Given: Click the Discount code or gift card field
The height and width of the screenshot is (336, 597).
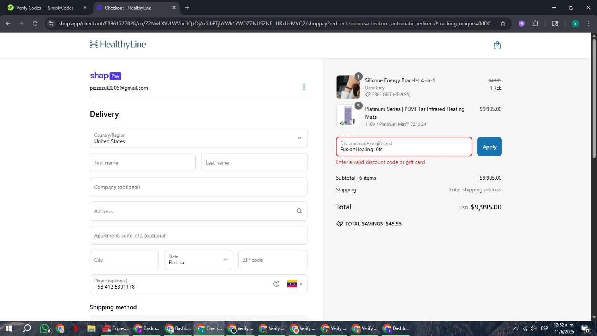Looking at the screenshot, I should coord(404,147).
